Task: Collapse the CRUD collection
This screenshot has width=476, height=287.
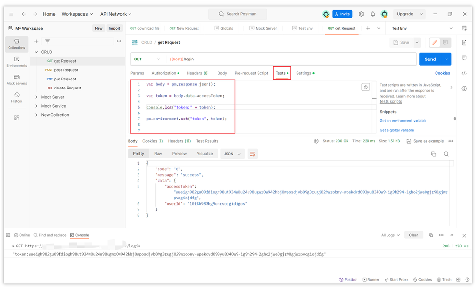Action: point(36,52)
